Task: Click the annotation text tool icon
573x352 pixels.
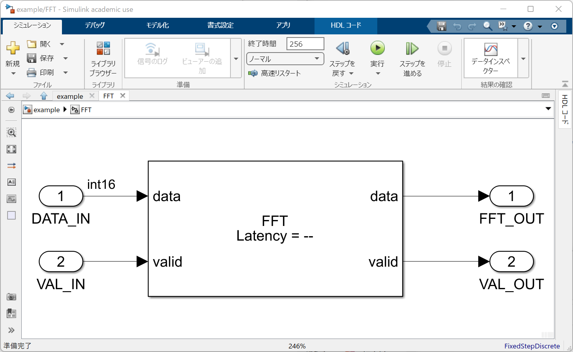Action: click(11, 182)
